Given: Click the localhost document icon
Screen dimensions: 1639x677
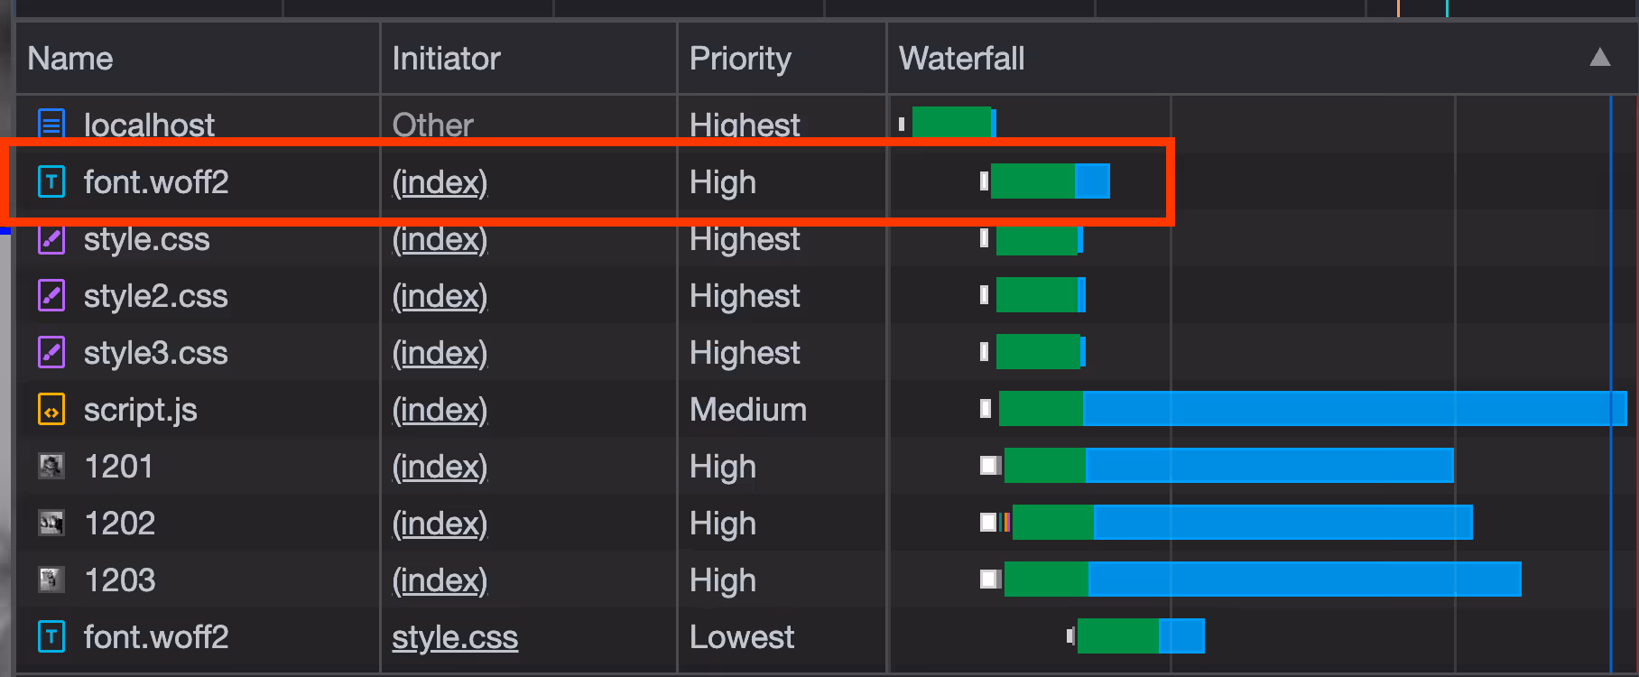Looking at the screenshot, I should (x=51, y=124).
